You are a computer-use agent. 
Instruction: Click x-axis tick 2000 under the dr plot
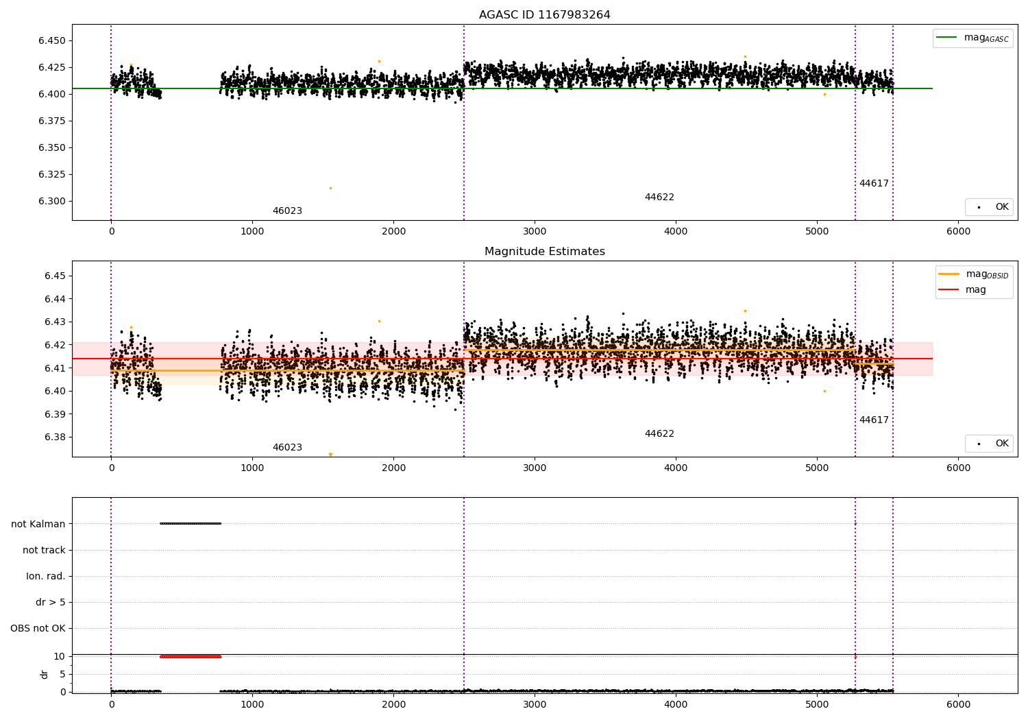[x=393, y=704]
